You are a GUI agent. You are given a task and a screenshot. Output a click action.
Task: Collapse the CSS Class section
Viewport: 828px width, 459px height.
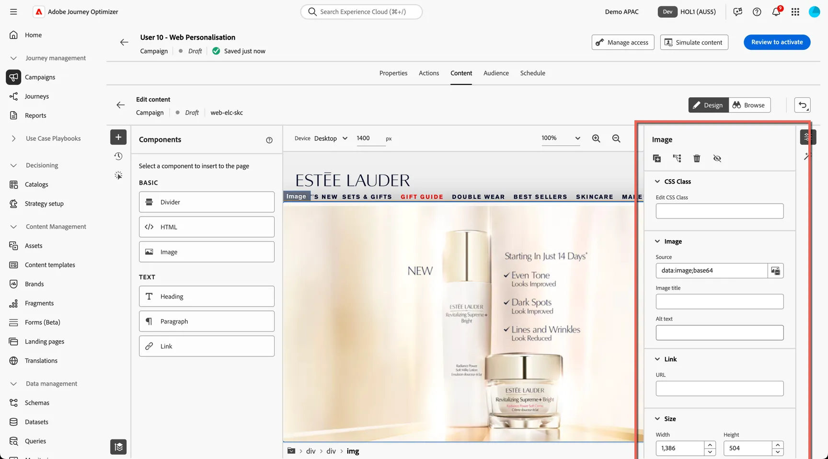(657, 182)
